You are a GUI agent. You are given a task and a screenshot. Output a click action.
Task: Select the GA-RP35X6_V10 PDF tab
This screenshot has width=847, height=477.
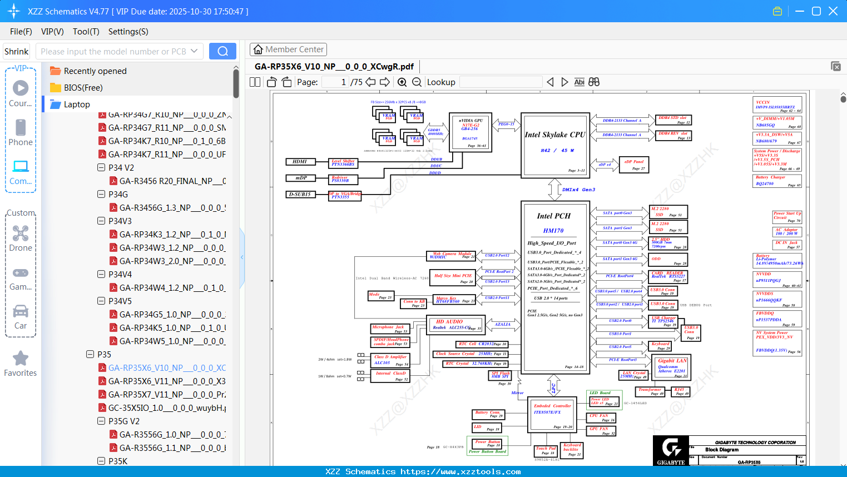[x=334, y=66]
